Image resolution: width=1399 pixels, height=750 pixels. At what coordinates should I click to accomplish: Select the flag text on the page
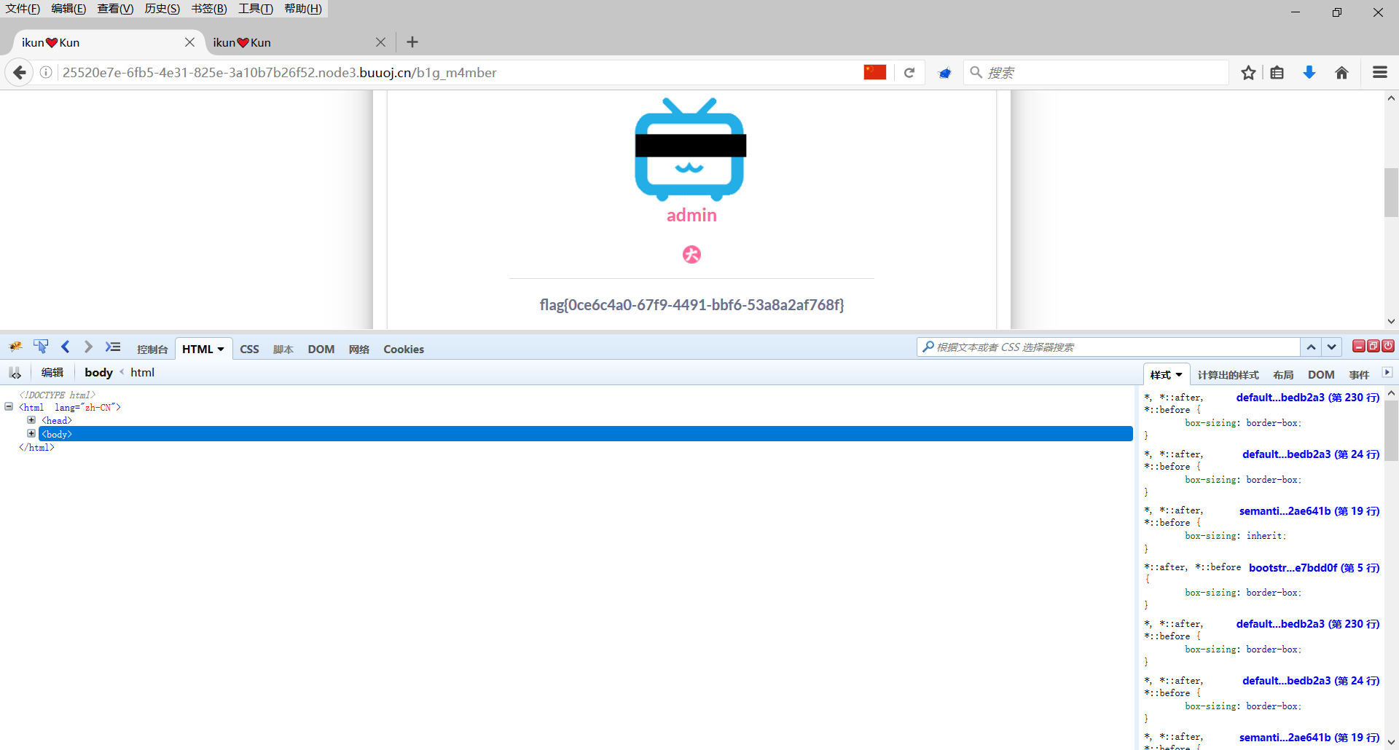point(691,305)
